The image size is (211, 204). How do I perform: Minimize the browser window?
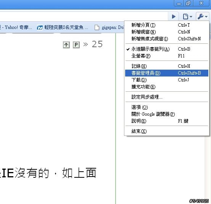[x=179, y=3]
